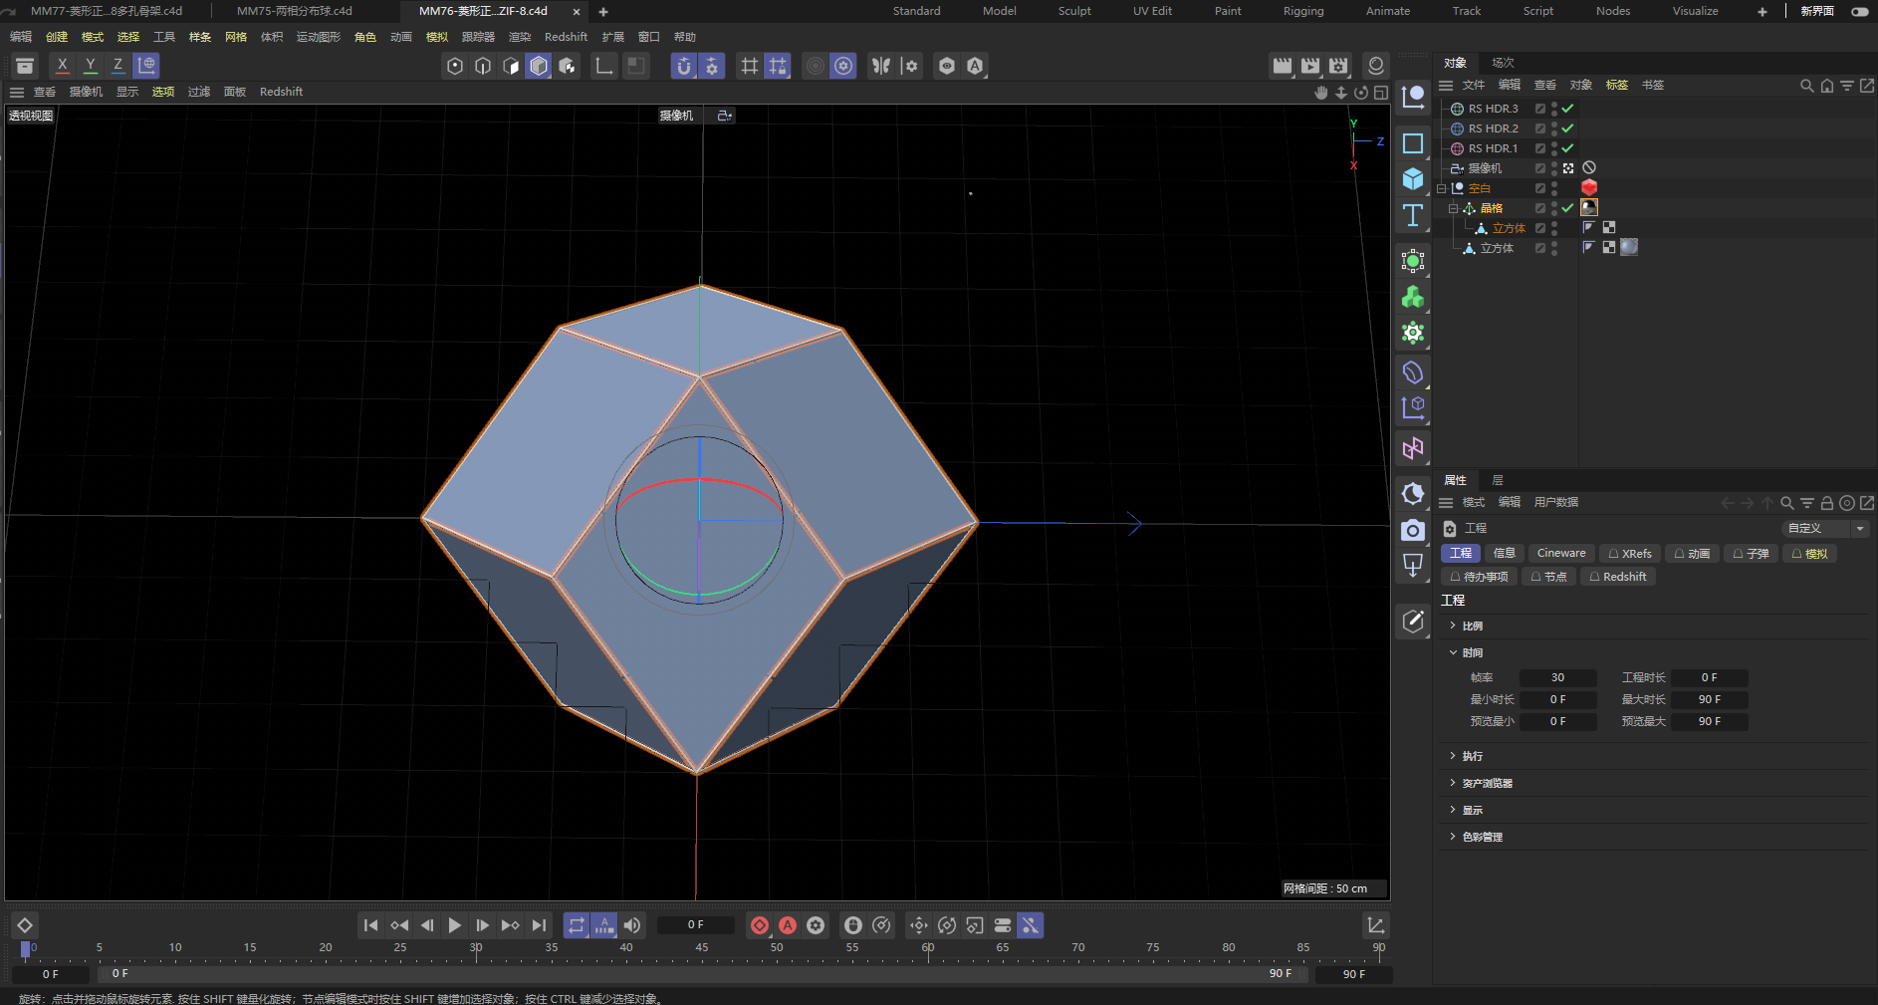Click the Workplane grid icon
This screenshot has width=1878, height=1005.
coord(750,66)
